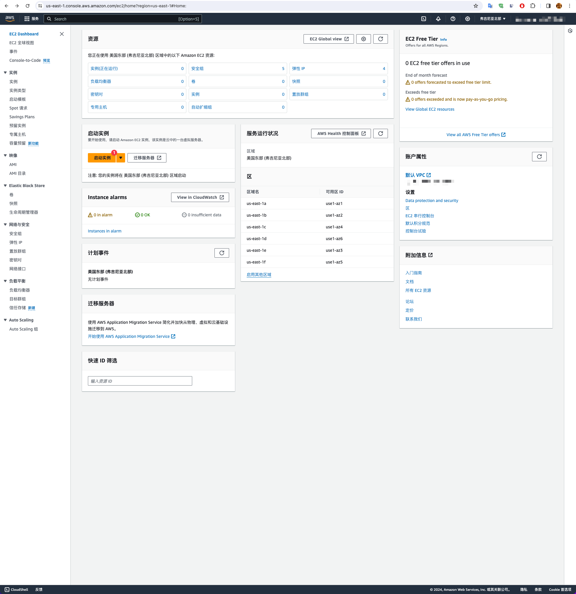This screenshot has height=594, width=576.
Task: Focus the top Search bar
Action: click(122, 19)
